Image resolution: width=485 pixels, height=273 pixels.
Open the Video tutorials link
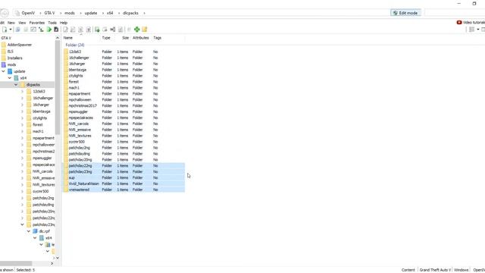tap(474, 22)
